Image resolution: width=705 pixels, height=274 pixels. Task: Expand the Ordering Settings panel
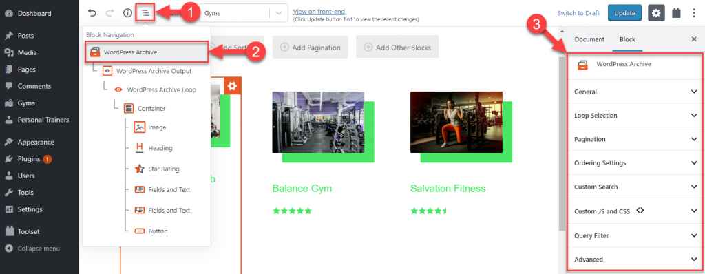point(635,163)
